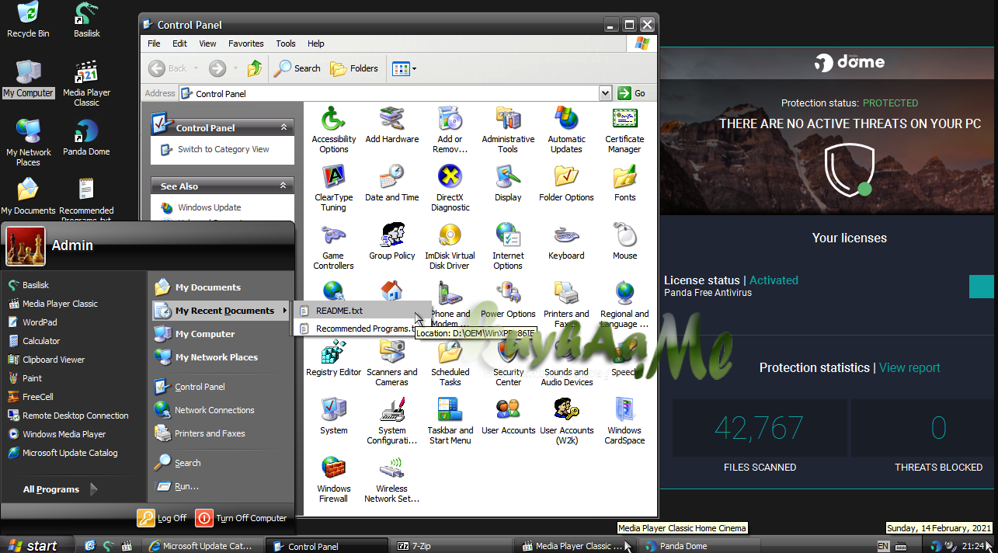This screenshot has width=998, height=553.
Task: Open Game Controllers applet
Action: [x=334, y=246]
